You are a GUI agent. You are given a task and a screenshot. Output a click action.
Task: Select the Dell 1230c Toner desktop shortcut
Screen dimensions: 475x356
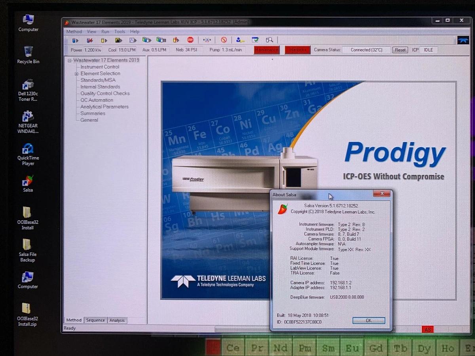(x=28, y=91)
